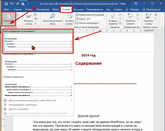Click the Undo arrow icon

pos(12,4)
